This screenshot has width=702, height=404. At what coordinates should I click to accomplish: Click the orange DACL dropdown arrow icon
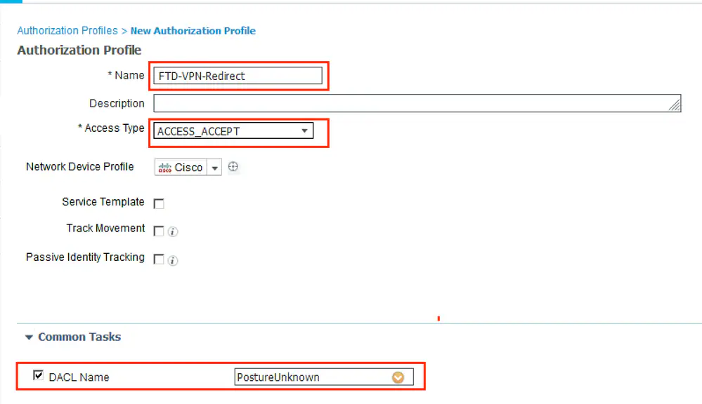[398, 377]
